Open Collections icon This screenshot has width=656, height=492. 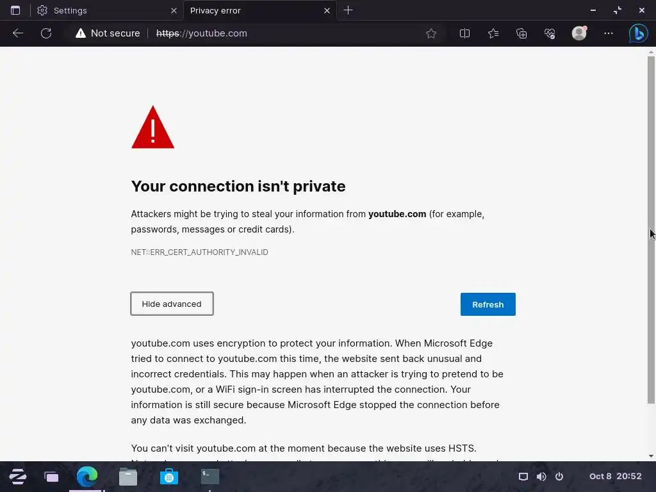tap(521, 33)
